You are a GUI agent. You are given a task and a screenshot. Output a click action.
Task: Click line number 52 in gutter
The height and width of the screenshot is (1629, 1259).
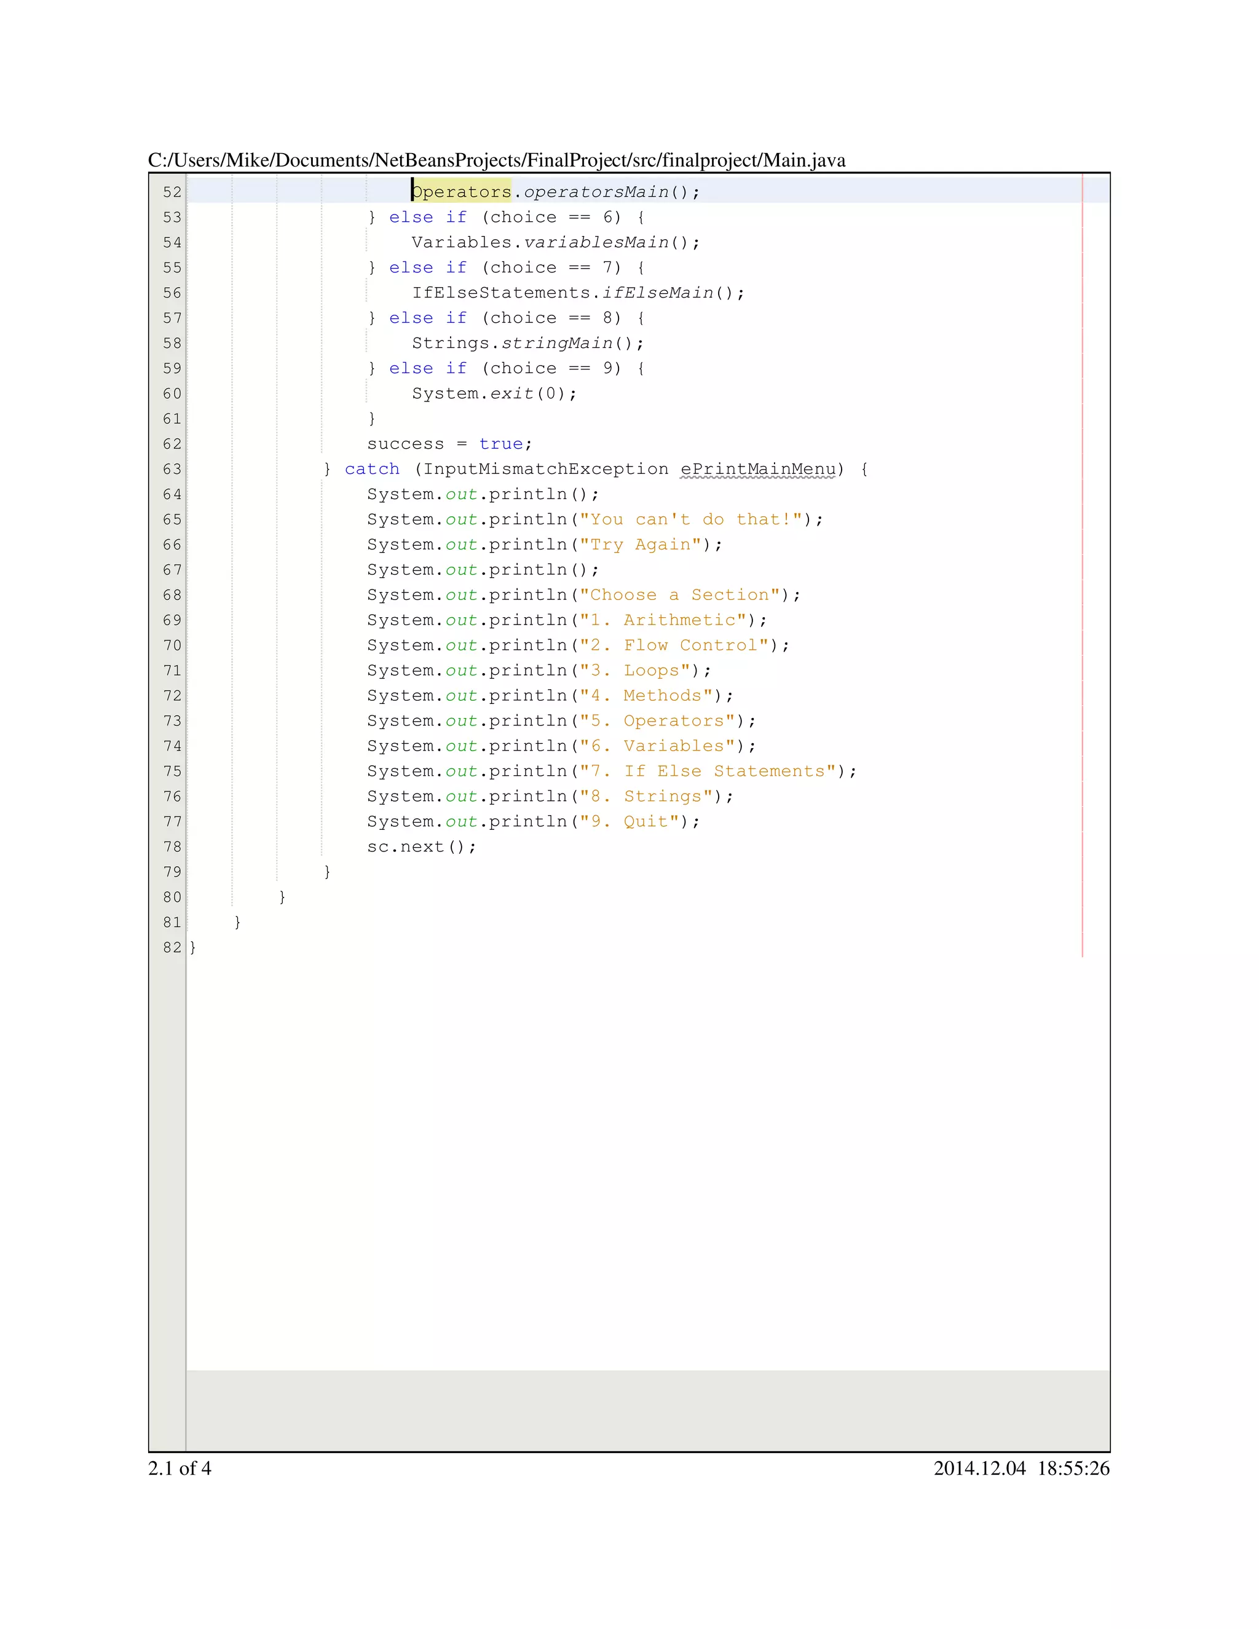(172, 192)
